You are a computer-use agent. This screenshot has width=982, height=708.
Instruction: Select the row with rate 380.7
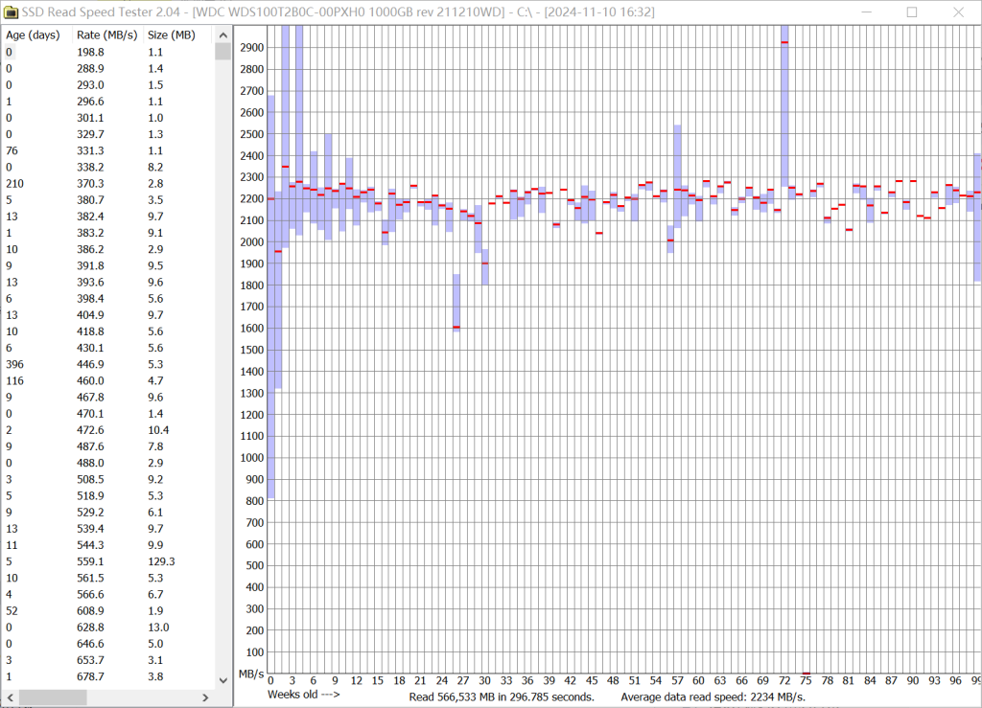tap(108, 200)
